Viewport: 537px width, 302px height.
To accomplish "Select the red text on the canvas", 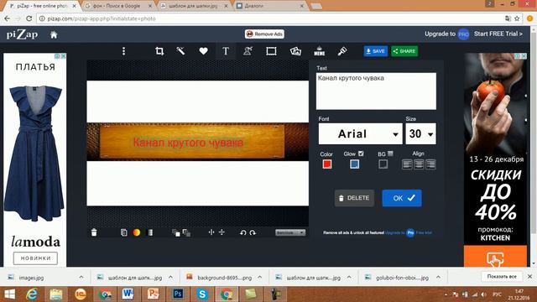I will click(188, 143).
